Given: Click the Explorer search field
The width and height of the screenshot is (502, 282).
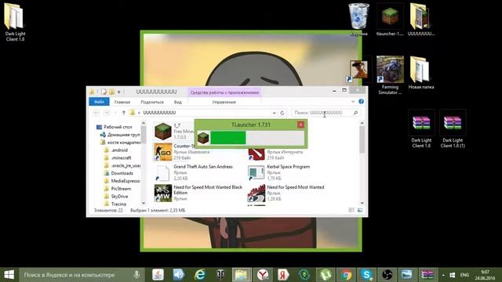Looking at the screenshot, I should (326, 113).
